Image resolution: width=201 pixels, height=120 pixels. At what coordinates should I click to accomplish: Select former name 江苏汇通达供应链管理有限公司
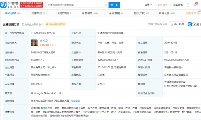pyautogui.click(x=181, y=86)
